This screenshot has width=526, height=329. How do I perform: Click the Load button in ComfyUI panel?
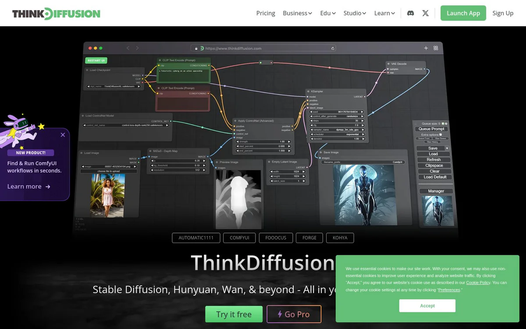coord(433,154)
